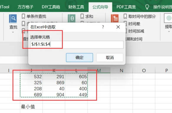Click cell containing 605
The height and width of the screenshot is (113, 172).
(76, 76)
